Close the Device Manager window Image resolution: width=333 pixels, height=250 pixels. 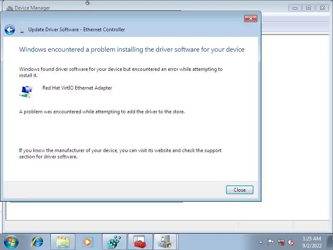point(322,8)
